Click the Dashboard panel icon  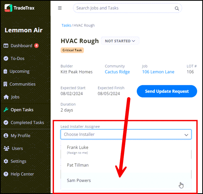(6, 46)
